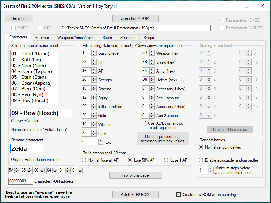Open Info for this page

coord(135,175)
